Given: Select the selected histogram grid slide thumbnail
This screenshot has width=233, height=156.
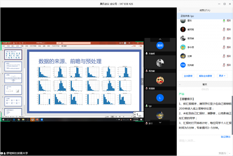Looking at the screenshot, I should (13, 55).
